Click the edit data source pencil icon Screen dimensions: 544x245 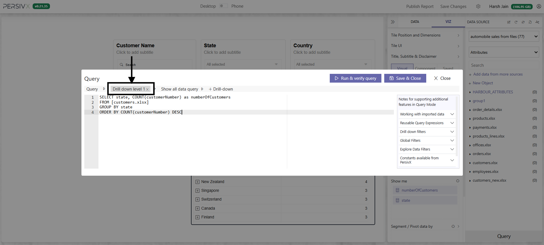(x=509, y=22)
